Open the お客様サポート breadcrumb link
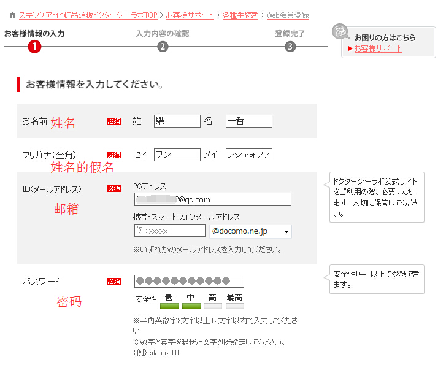Viewport: 438px width, 365px height. click(x=190, y=15)
